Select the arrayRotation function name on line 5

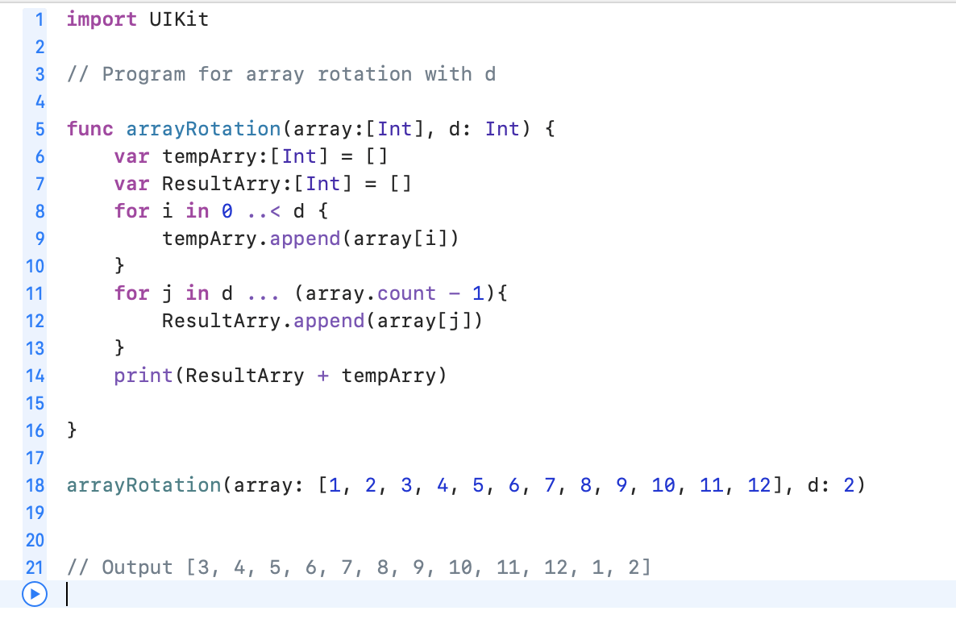pos(202,128)
